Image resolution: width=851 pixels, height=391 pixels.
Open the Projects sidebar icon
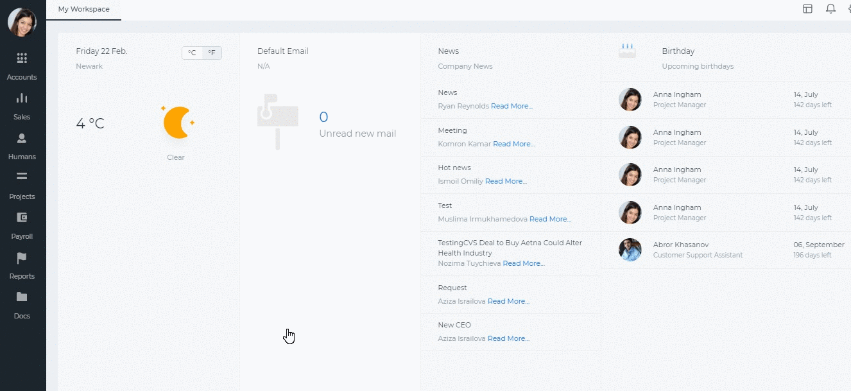[22, 177]
